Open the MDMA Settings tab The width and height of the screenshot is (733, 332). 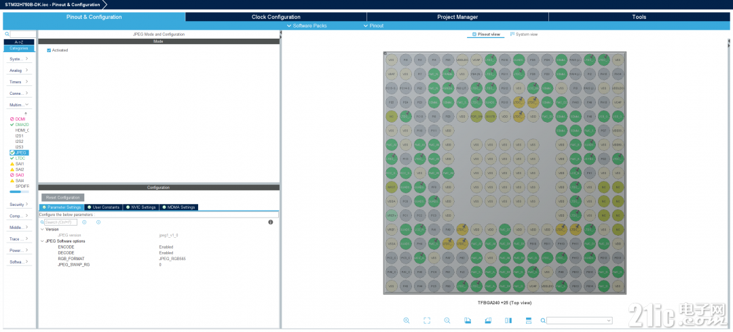[179, 207]
